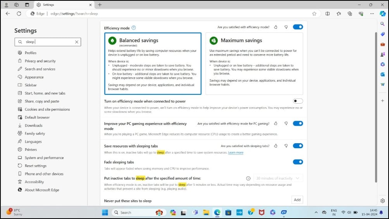Open 30 minutes of inactivity dropdown
This screenshot has height=219, width=389.
tap(278, 178)
